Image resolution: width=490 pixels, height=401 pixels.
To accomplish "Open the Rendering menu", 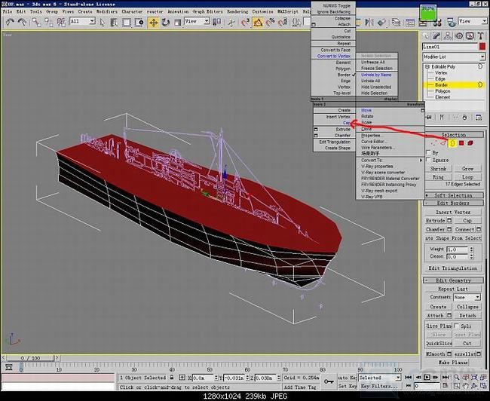I will coord(237,11).
